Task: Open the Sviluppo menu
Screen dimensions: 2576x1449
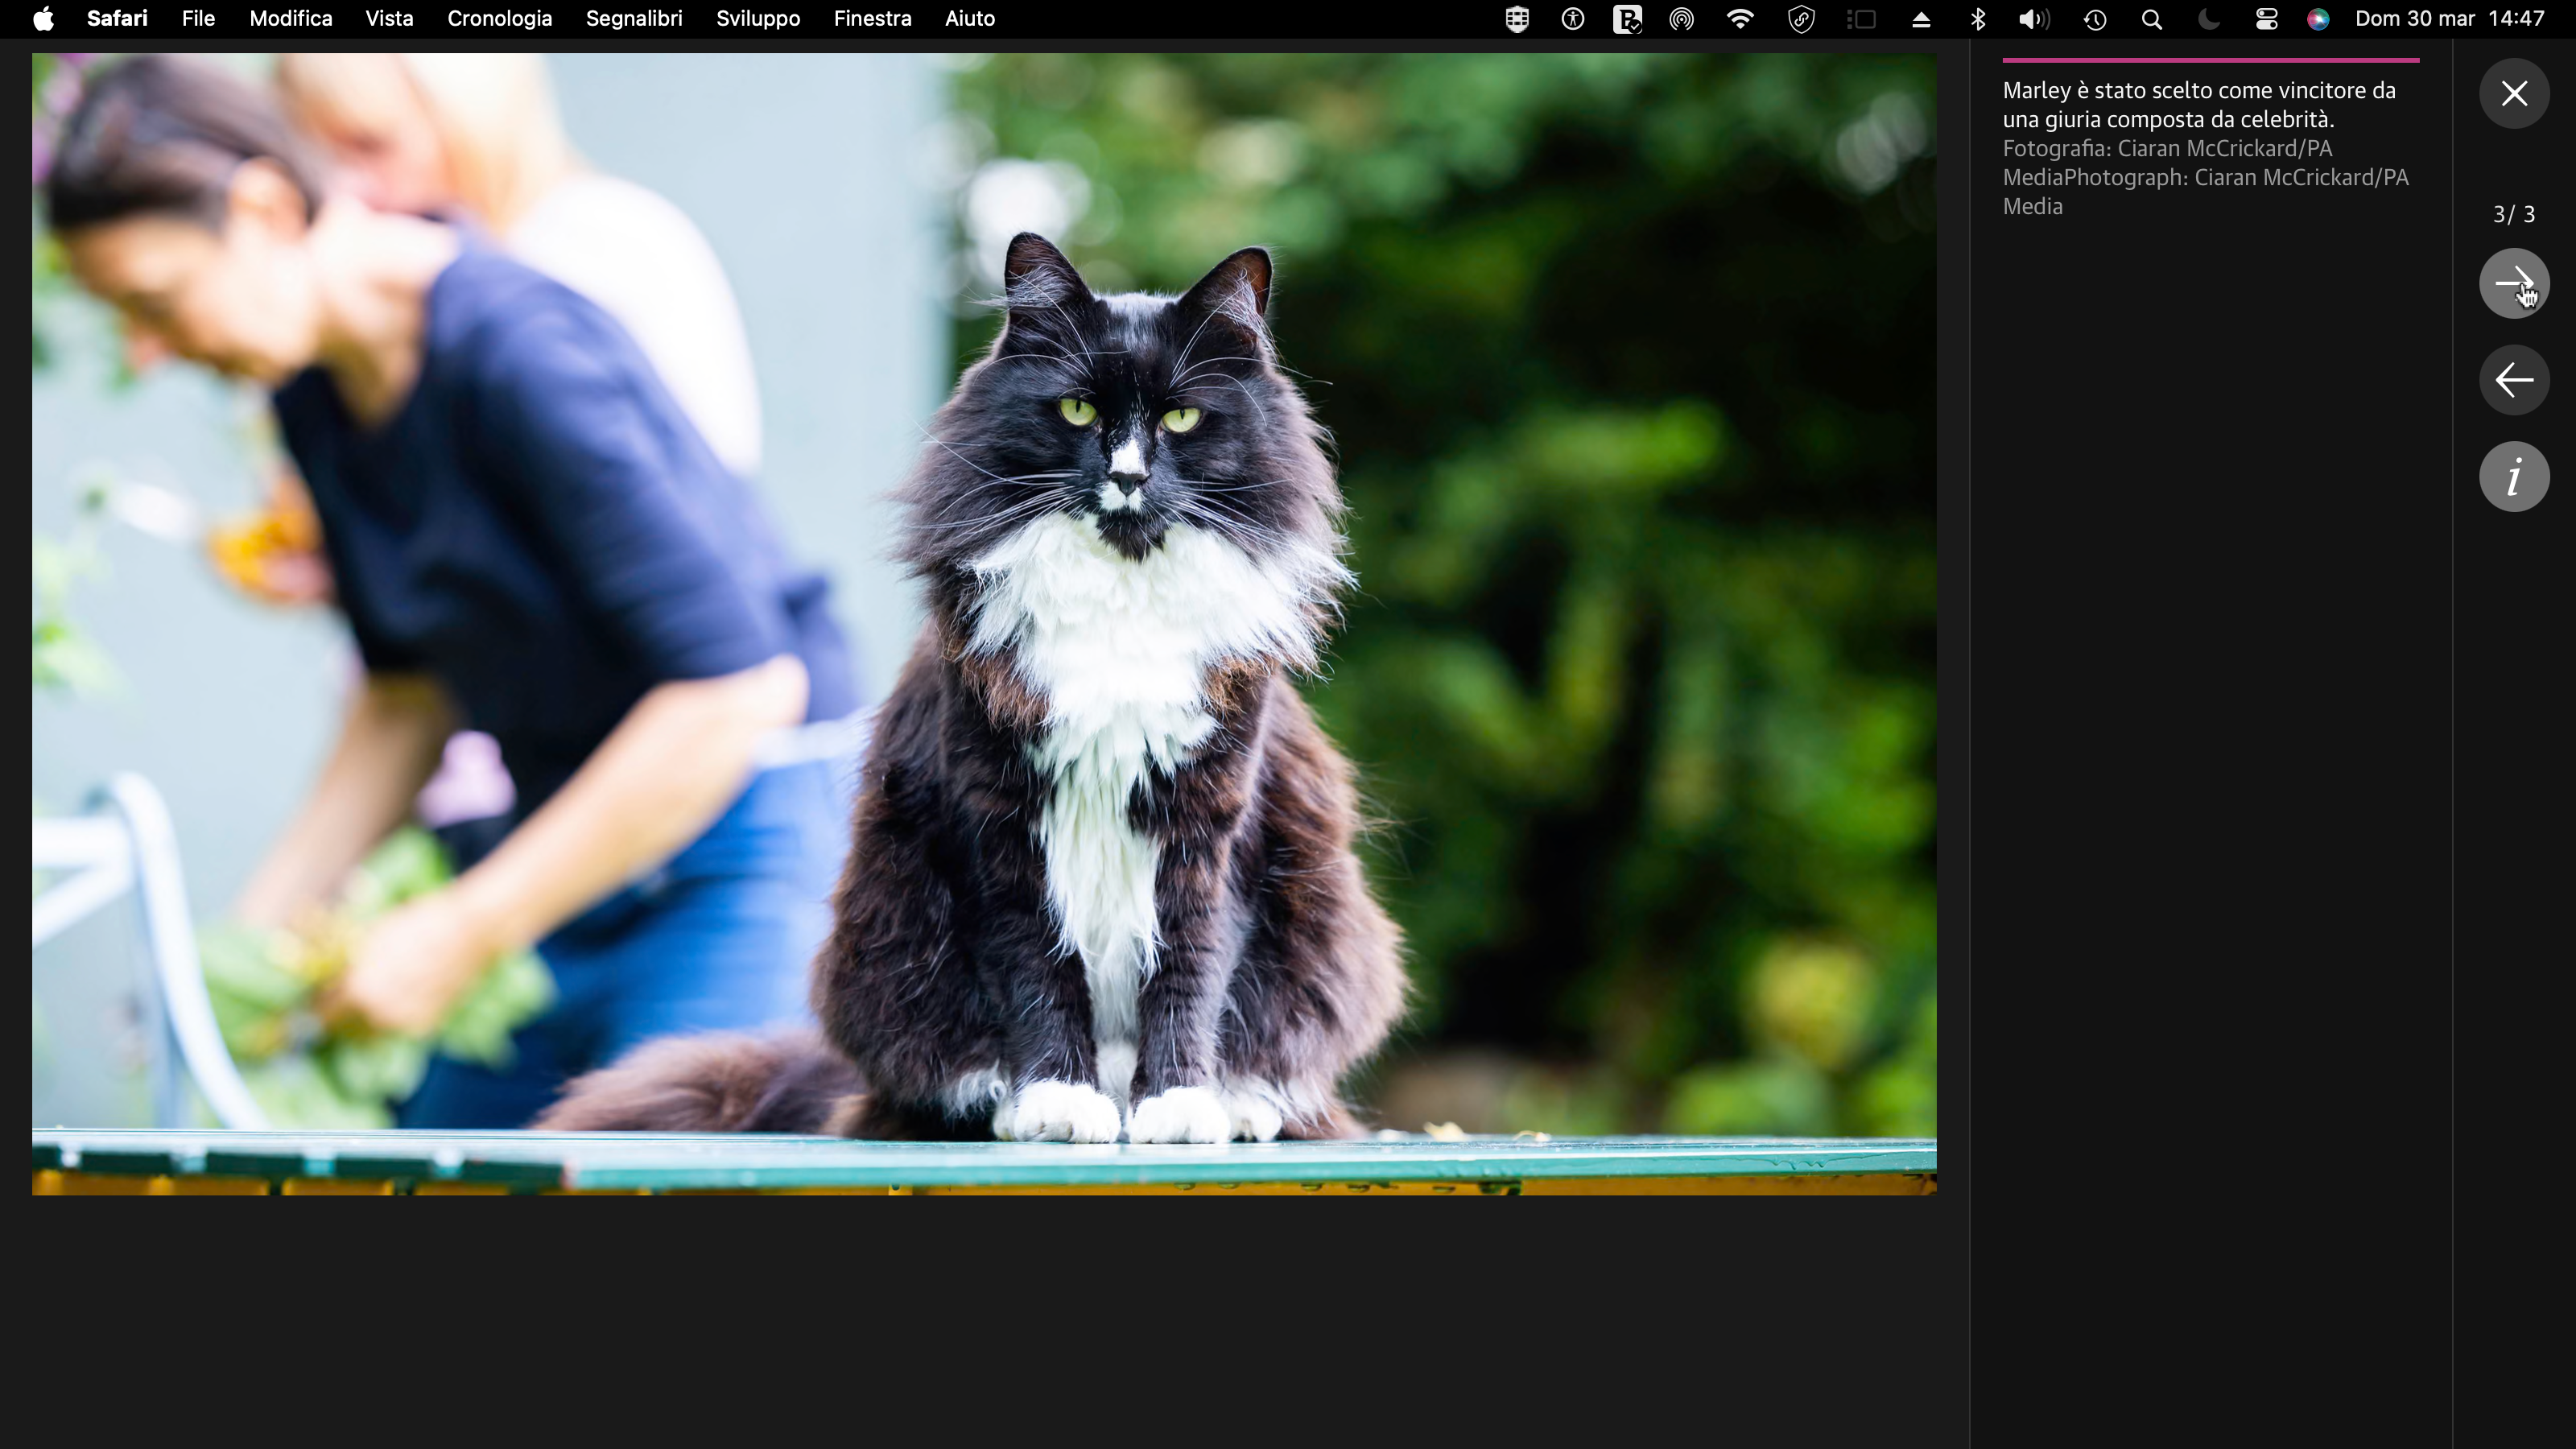Action: [x=757, y=18]
